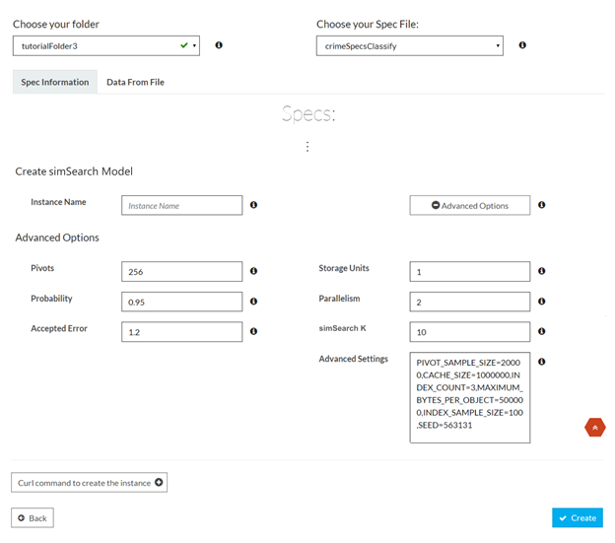This screenshot has width=615, height=543.
Task: Click the red hexagon scroll-up icon
Action: coord(594,428)
